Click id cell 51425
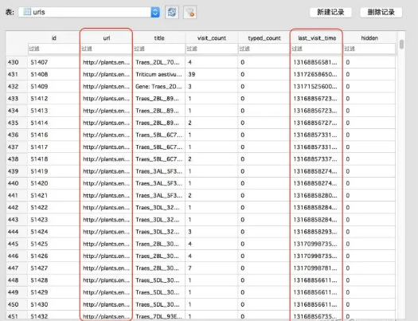 pyautogui.click(x=53, y=244)
